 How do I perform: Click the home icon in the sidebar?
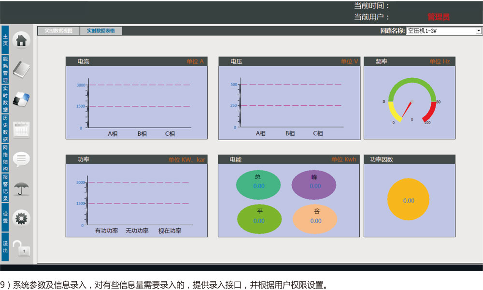(x=21, y=41)
